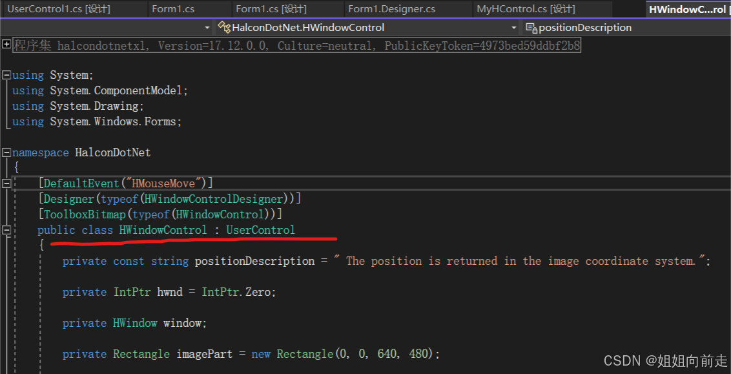Collapse the HalconDotNet namespace block
The width and height of the screenshot is (731, 374).
tap(5, 152)
